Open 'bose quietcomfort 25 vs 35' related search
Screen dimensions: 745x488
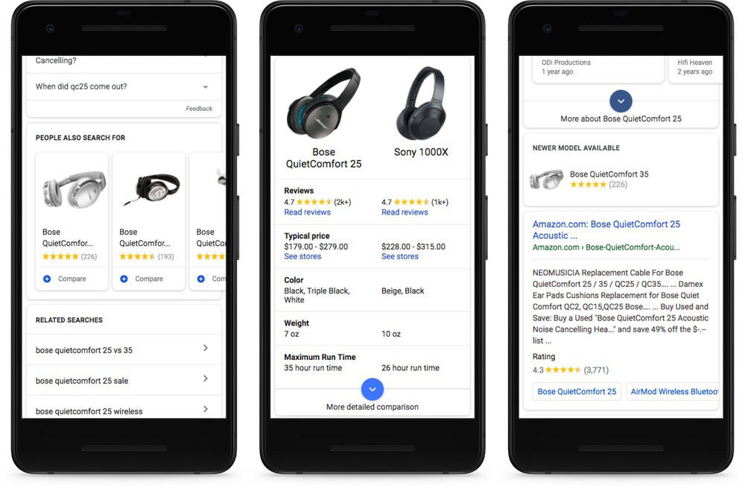point(124,350)
